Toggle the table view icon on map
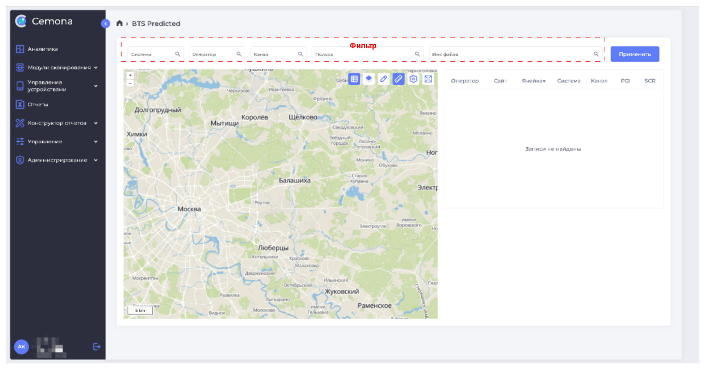This screenshot has width=705, height=369. click(x=354, y=79)
